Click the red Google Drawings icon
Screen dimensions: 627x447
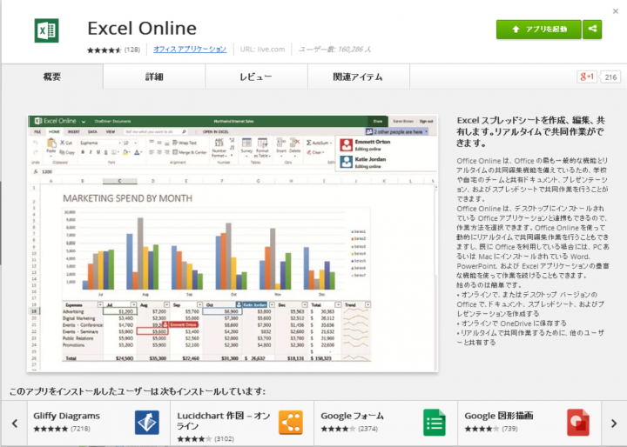(578, 423)
